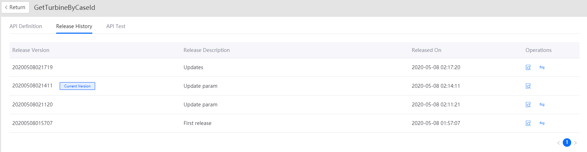Screen dimensions: 587x152
Task: Click the Release Description column header
Action: (x=206, y=50)
